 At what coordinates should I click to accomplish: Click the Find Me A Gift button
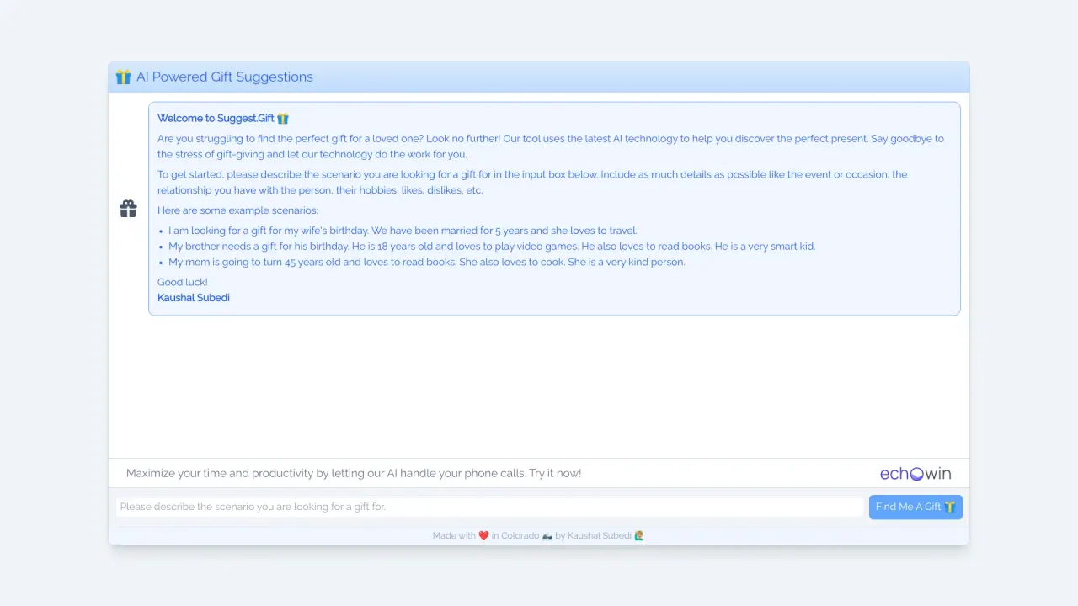tap(915, 507)
